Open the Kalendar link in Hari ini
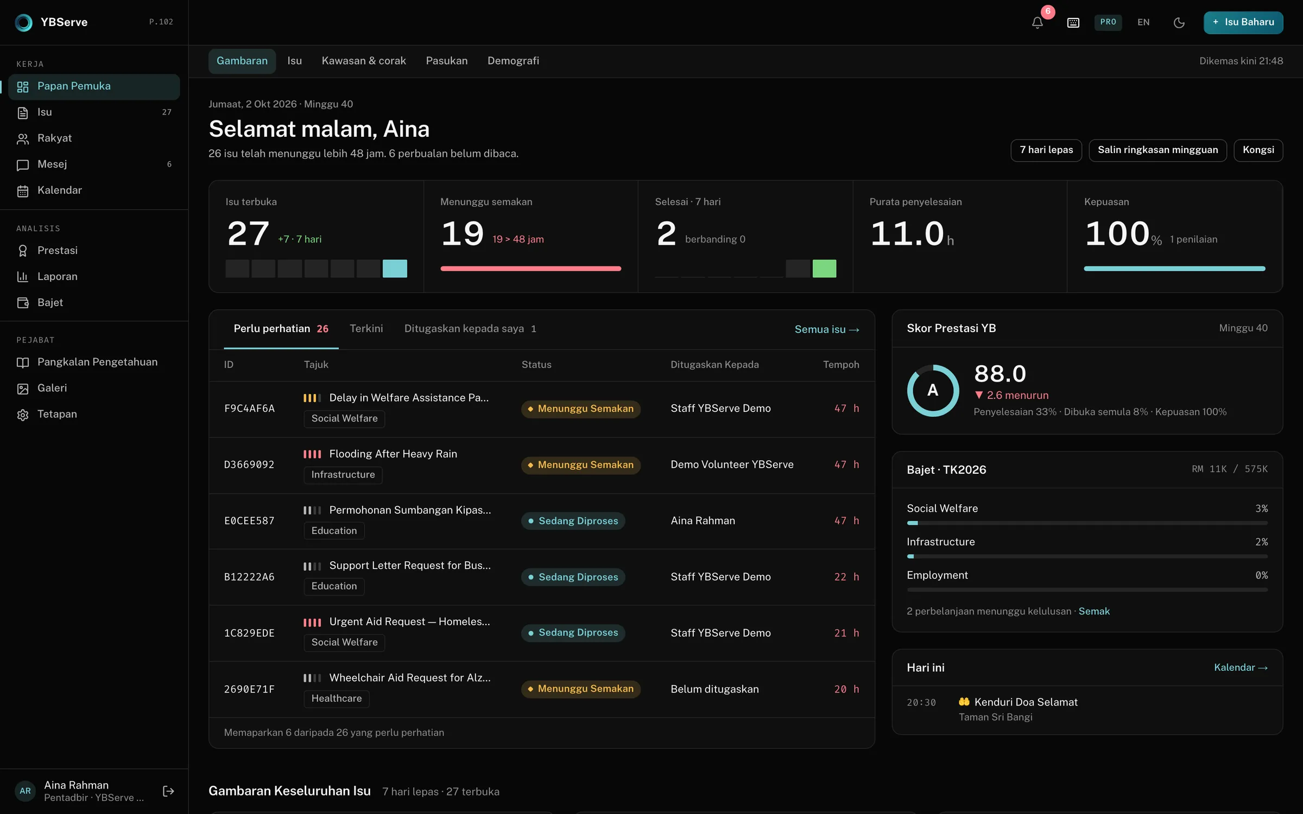Viewport: 1303px width, 814px height. [x=1241, y=667]
